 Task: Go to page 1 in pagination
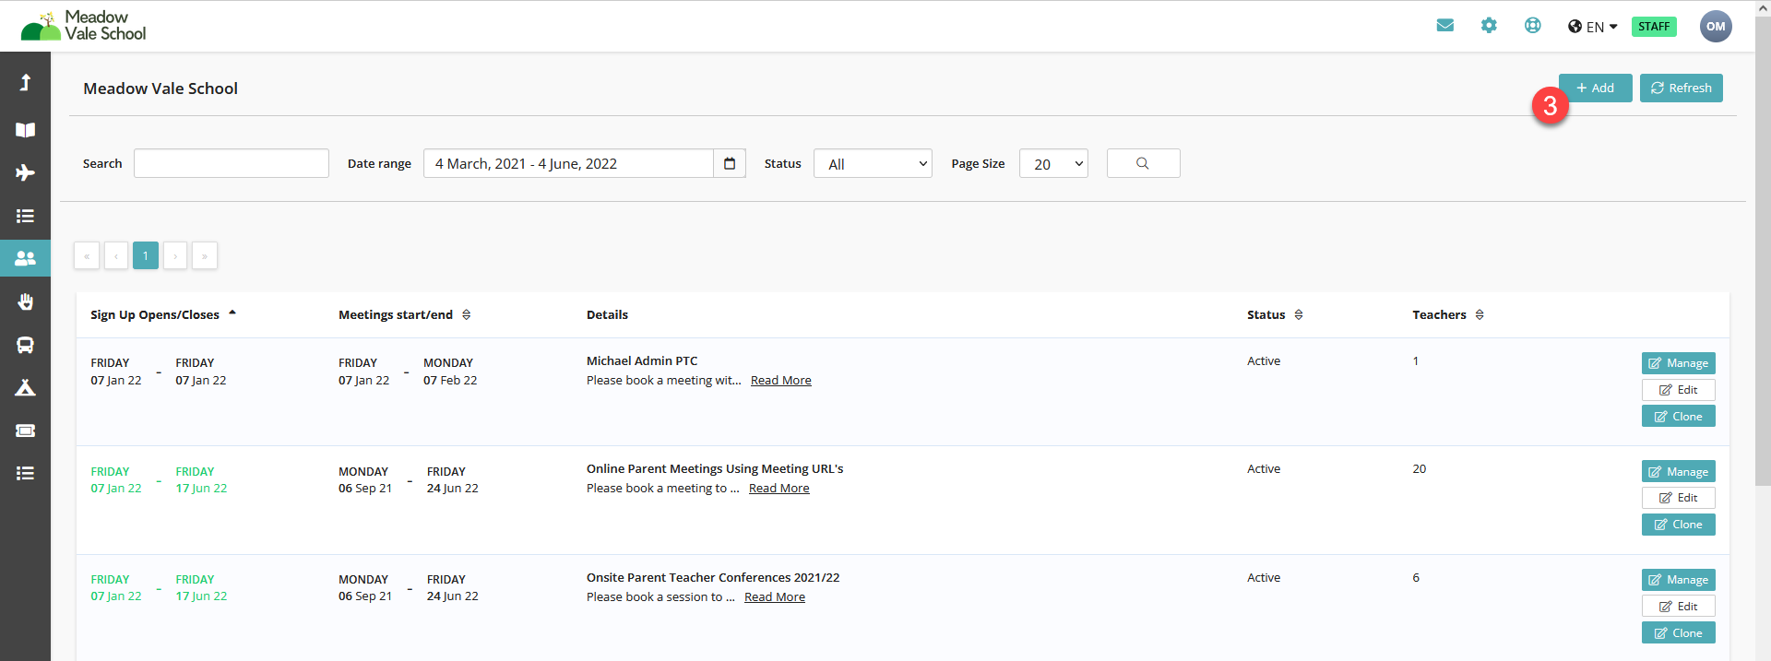pos(146,255)
